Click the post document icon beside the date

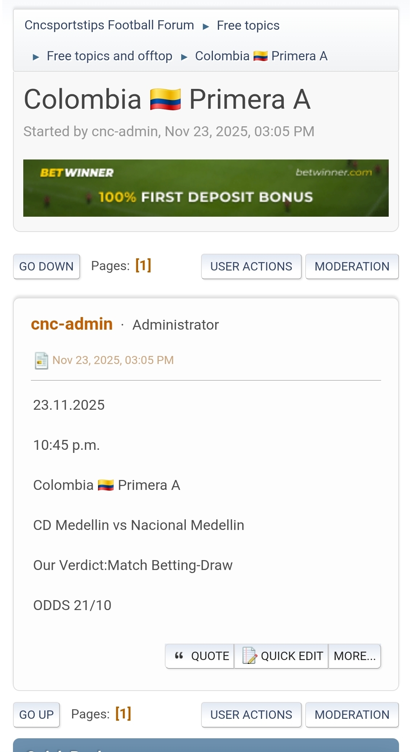[x=41, y=361]
